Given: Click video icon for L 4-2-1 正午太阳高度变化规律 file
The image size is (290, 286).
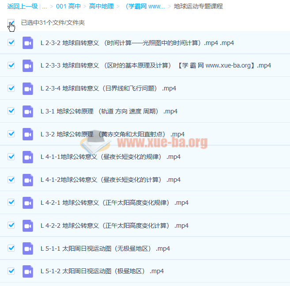Looking at the screenshot, I should tap(28, 203).
